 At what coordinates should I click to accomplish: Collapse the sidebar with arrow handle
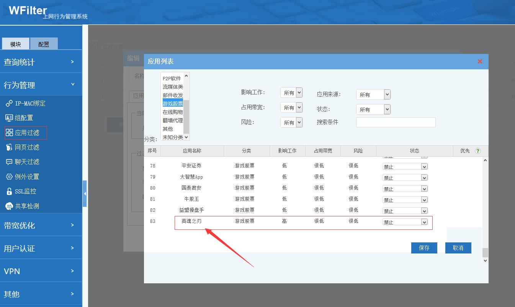pyautogui.click(x=85, y=193)
